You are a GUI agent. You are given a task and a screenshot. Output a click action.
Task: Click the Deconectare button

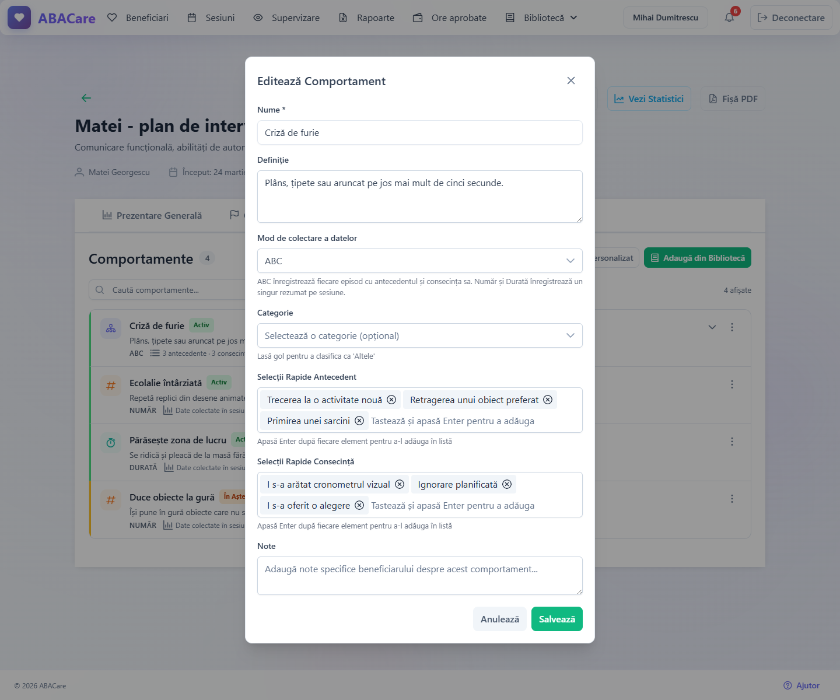791,17
